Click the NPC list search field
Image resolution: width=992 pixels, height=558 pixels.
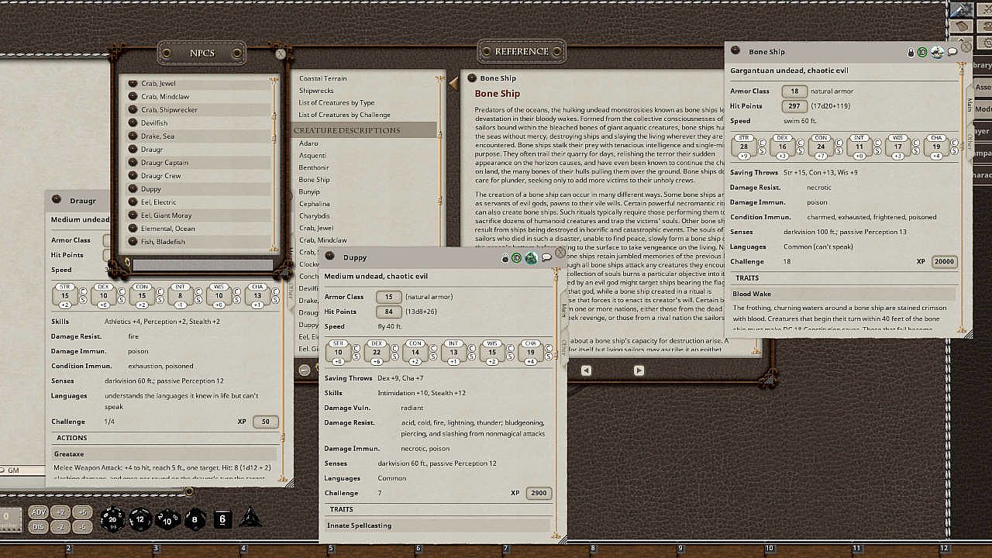(203, 265)
